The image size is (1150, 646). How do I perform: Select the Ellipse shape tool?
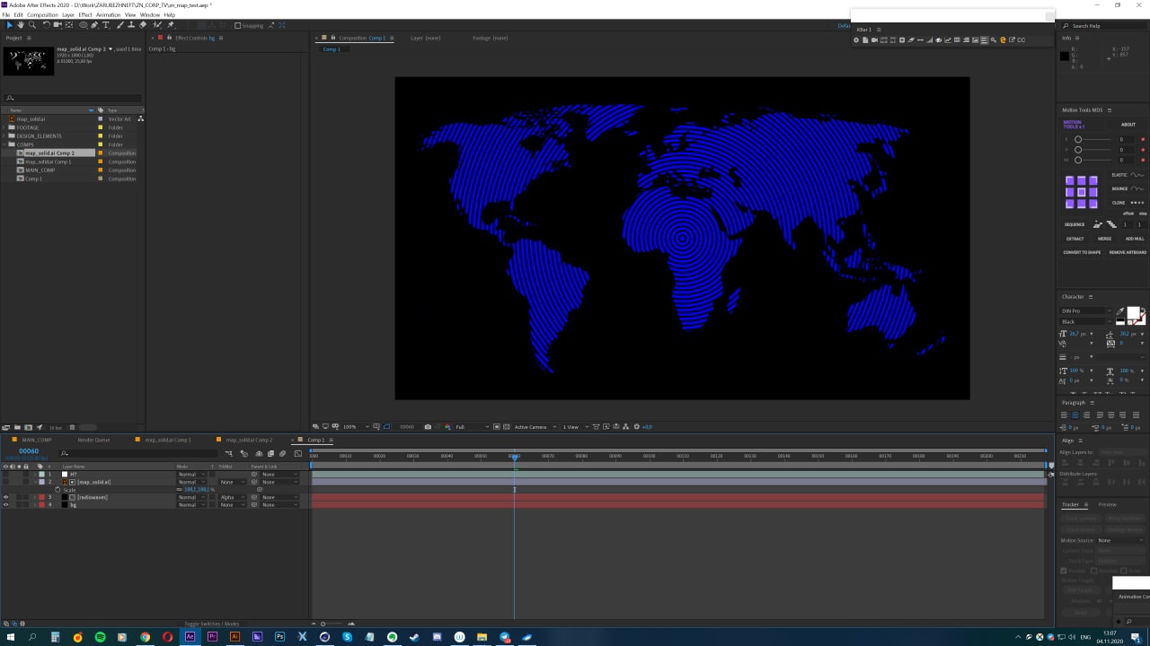point(83,25)
